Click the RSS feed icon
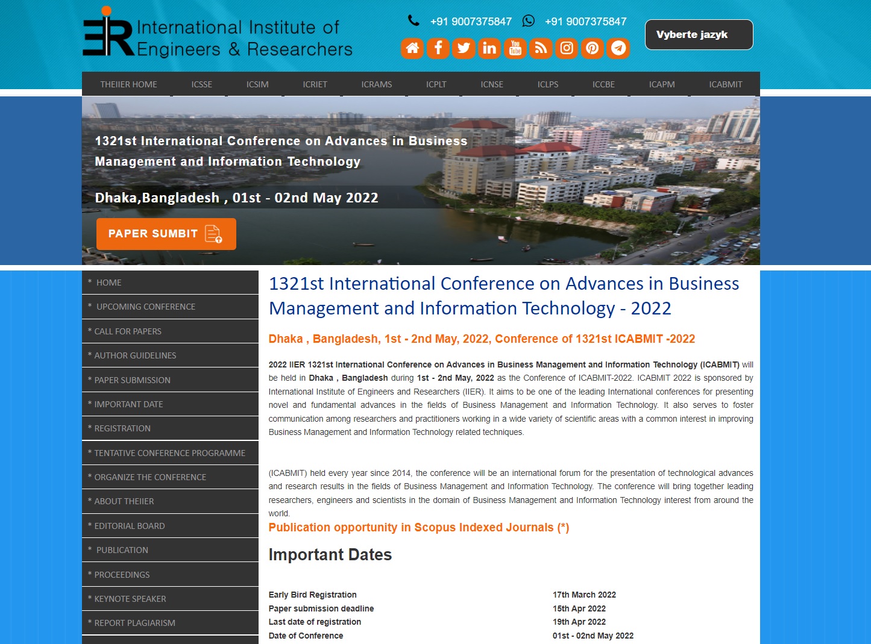This screenshot has height=644, width=871. pos(541,48)
